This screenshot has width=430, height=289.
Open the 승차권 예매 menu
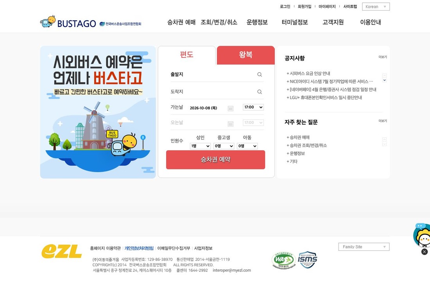(181, 22)
